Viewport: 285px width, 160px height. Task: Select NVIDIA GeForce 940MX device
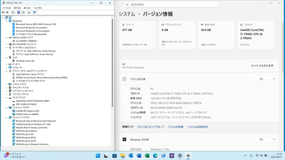(x=27, y=114)
